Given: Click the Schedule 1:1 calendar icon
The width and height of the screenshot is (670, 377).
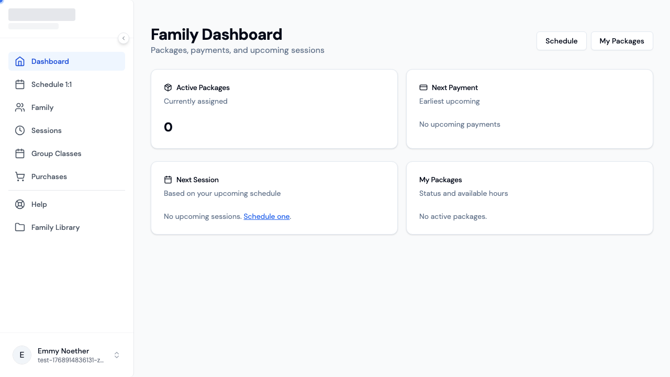Looking at the screenshot, I should [20, 84].
